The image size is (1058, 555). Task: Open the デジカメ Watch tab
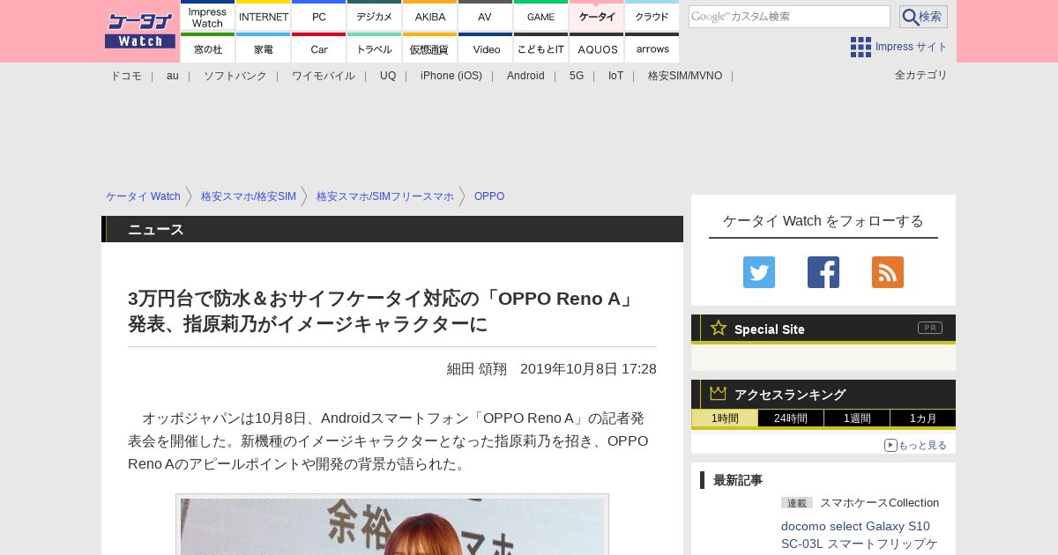[375, 17]
